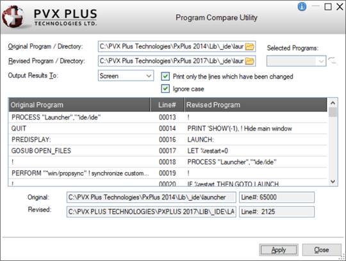Browse folder for Original Program path
This screenshot has width=346, height=261.
(250, 47)
